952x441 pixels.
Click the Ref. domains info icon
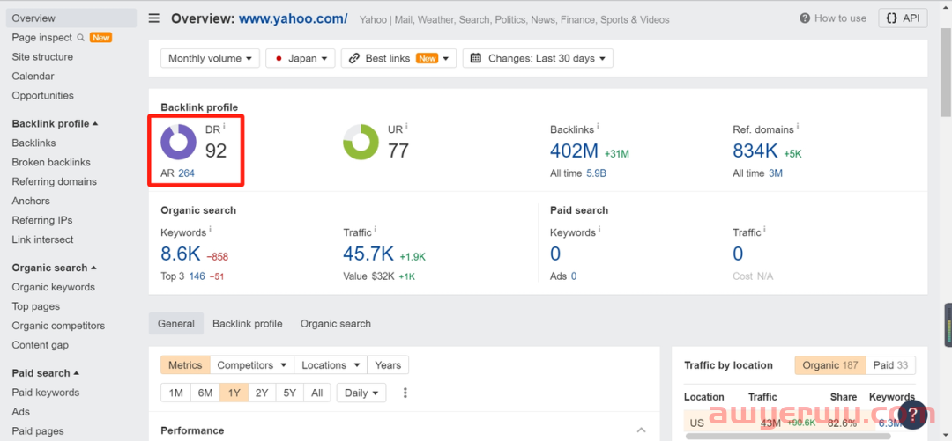click(798, 127)
